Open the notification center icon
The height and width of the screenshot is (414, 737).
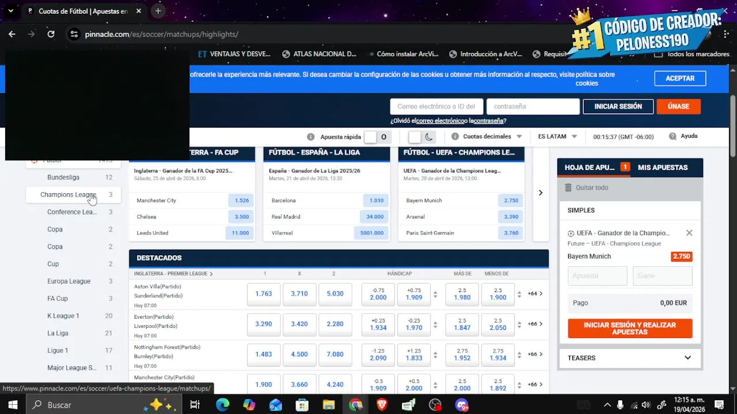719,405
